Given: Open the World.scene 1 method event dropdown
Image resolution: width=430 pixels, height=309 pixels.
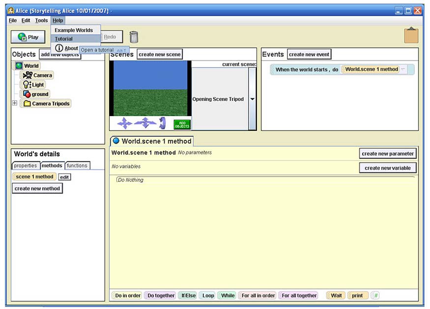Looking at the screenshot, I should click(x=403, y=69).
